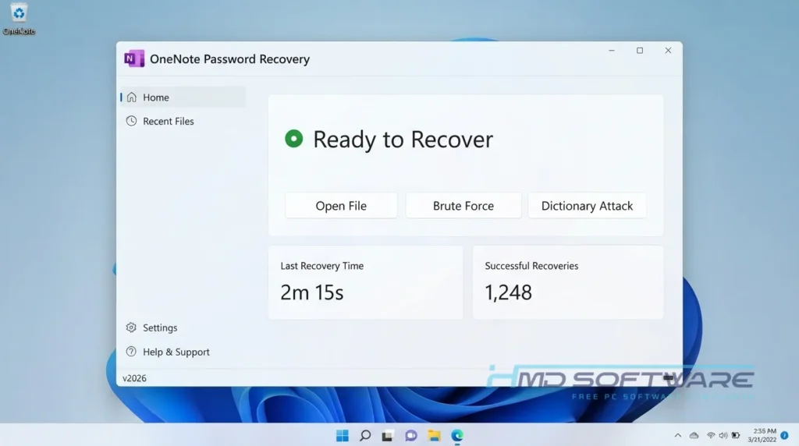Image resolution: width=799 pixels, height=446 pixels.
Task: Click the Recent Files clock icon
Action: [x=131, y=121]
